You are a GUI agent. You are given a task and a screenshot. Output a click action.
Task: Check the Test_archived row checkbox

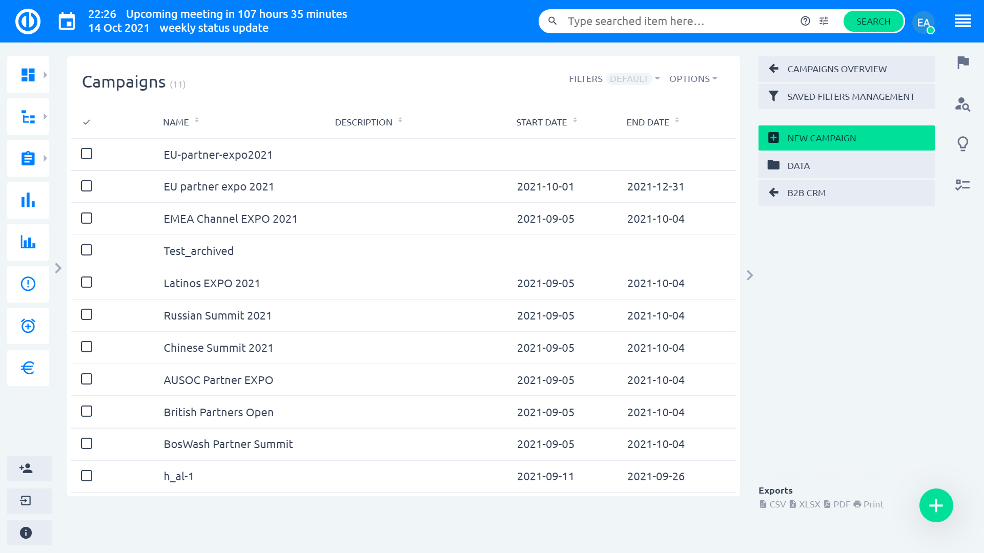tap(87, 250)
